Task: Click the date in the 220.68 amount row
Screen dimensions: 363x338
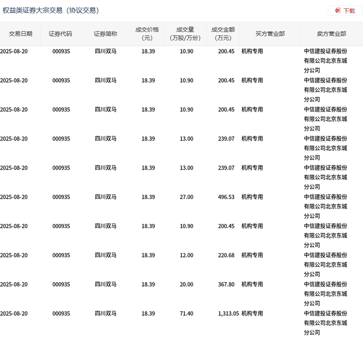Action: pos(14,256)
